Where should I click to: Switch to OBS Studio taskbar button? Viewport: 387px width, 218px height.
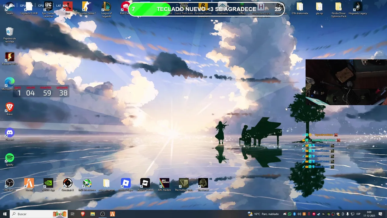[102, 214]
